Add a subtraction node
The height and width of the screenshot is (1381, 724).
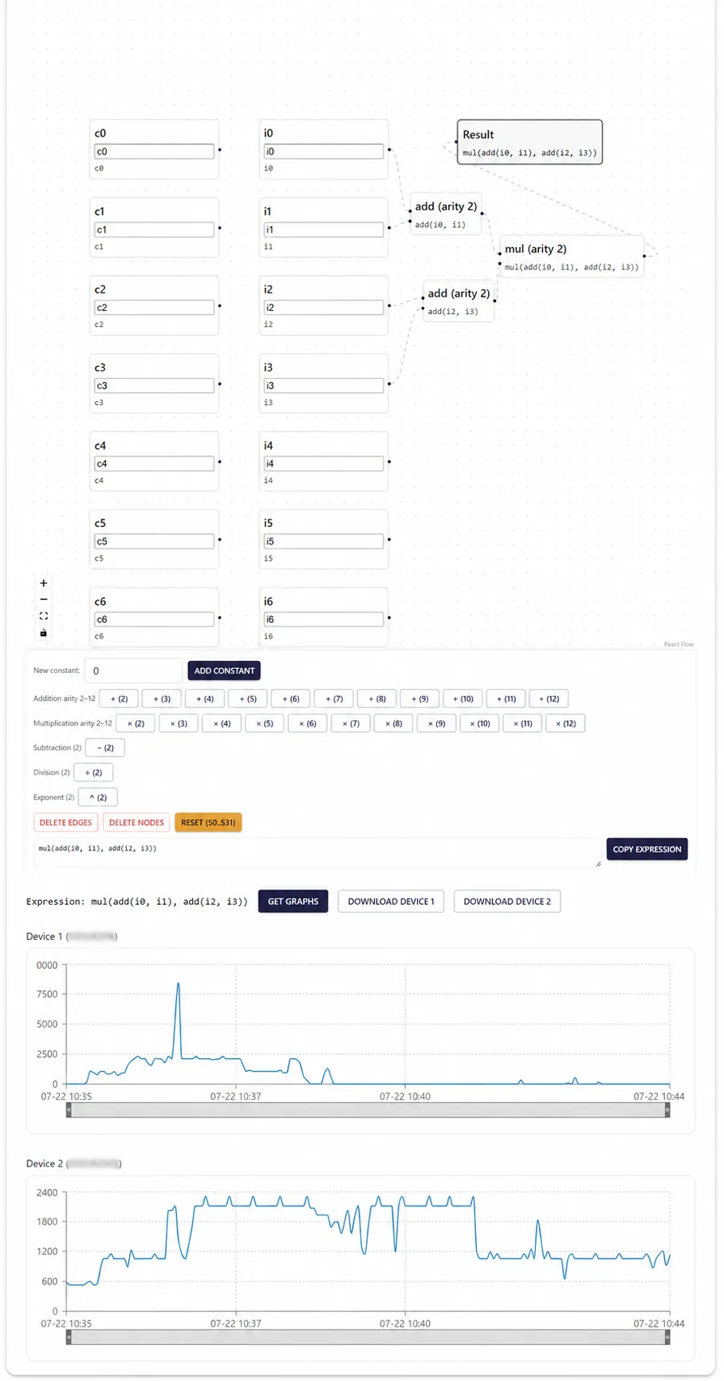click(105, 748)
